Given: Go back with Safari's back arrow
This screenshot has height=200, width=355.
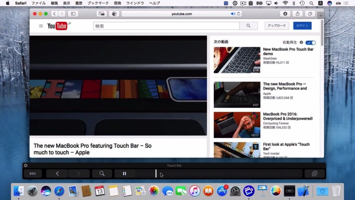Looking at the screenshot, I should point(54,14).
